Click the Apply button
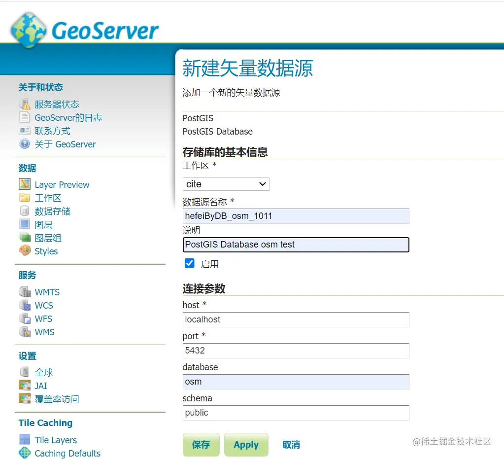Screen dimensions: 504x459 (x=246, y=445)
